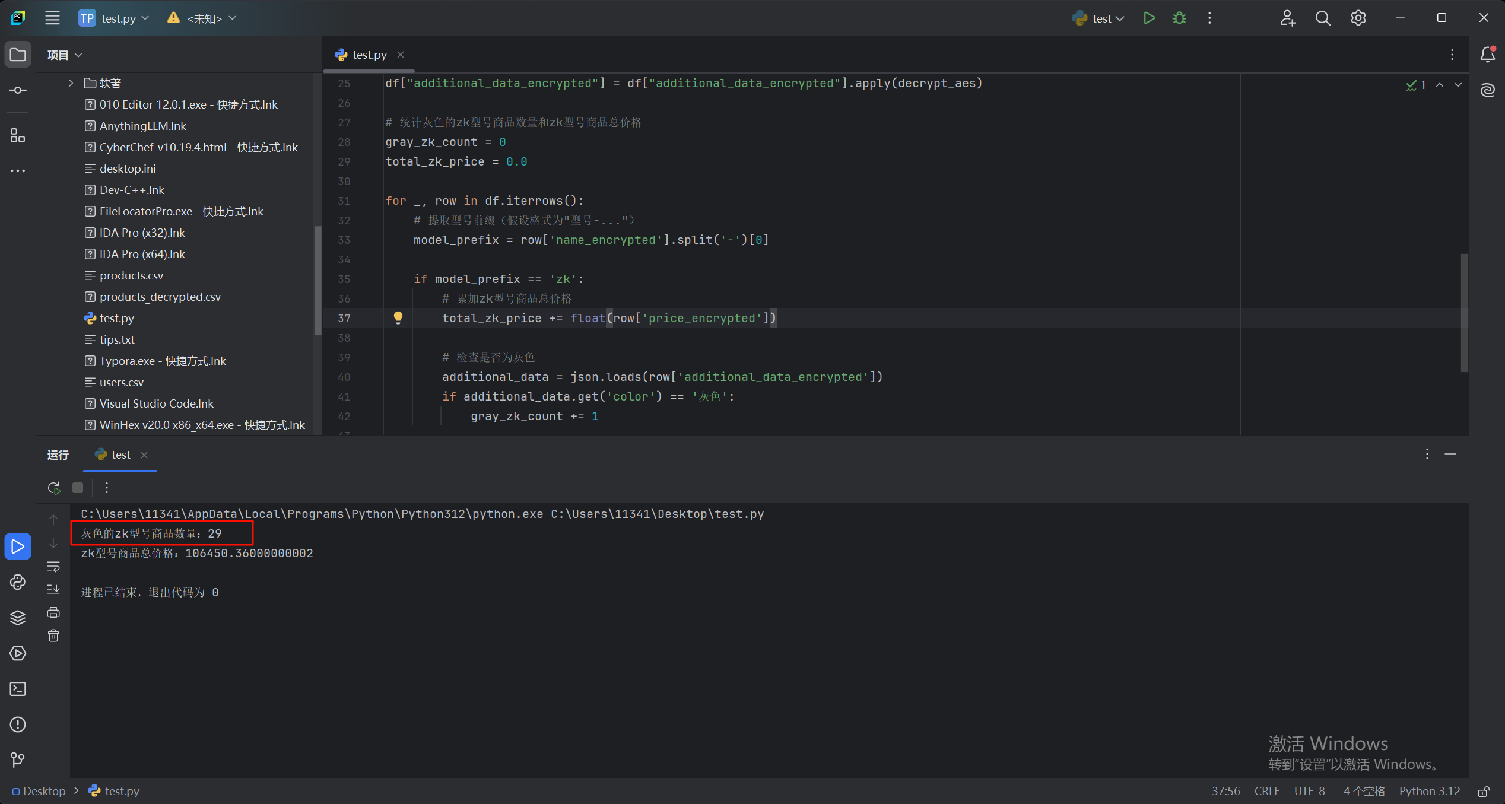Clear run console with the trash icon
Screen dimensions: 1505x804
tap(53, 636)
